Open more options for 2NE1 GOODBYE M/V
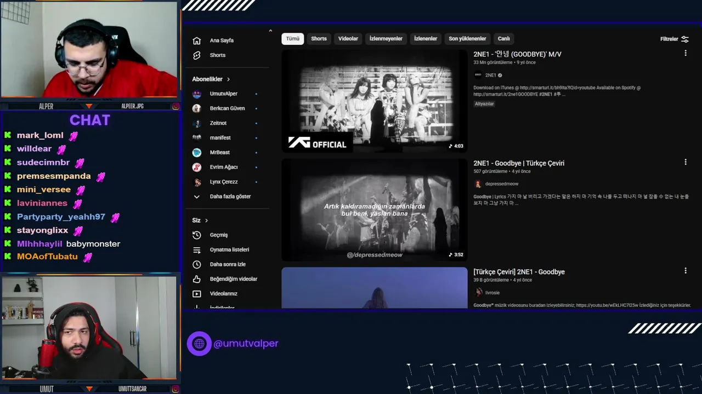Screen dimensions: 702x394 685,53
